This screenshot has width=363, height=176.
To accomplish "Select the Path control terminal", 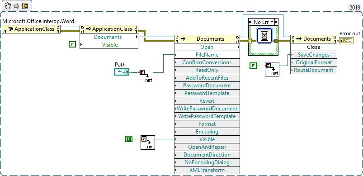I will (122, 72).
